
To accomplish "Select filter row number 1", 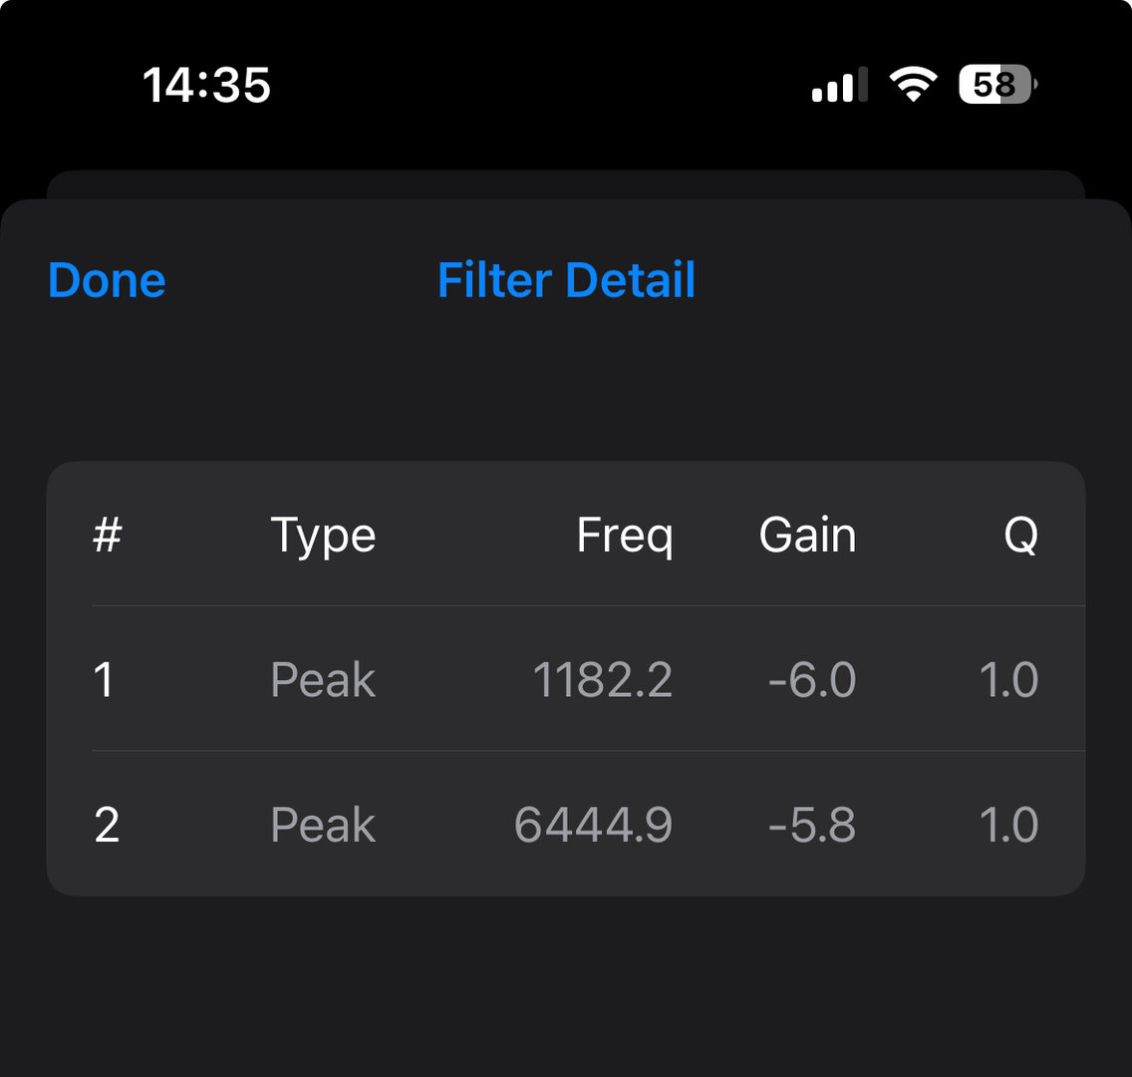I will (104, 680).
